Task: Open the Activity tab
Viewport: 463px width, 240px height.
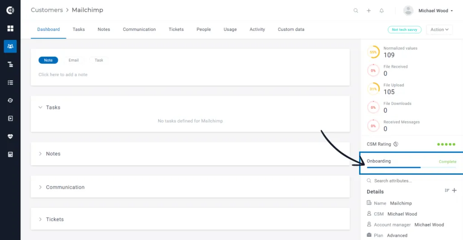Action: coord(257,29)
